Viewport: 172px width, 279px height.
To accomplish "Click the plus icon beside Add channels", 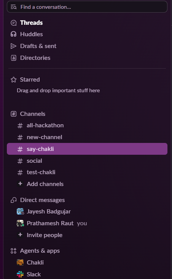I will tap(20, 184).
